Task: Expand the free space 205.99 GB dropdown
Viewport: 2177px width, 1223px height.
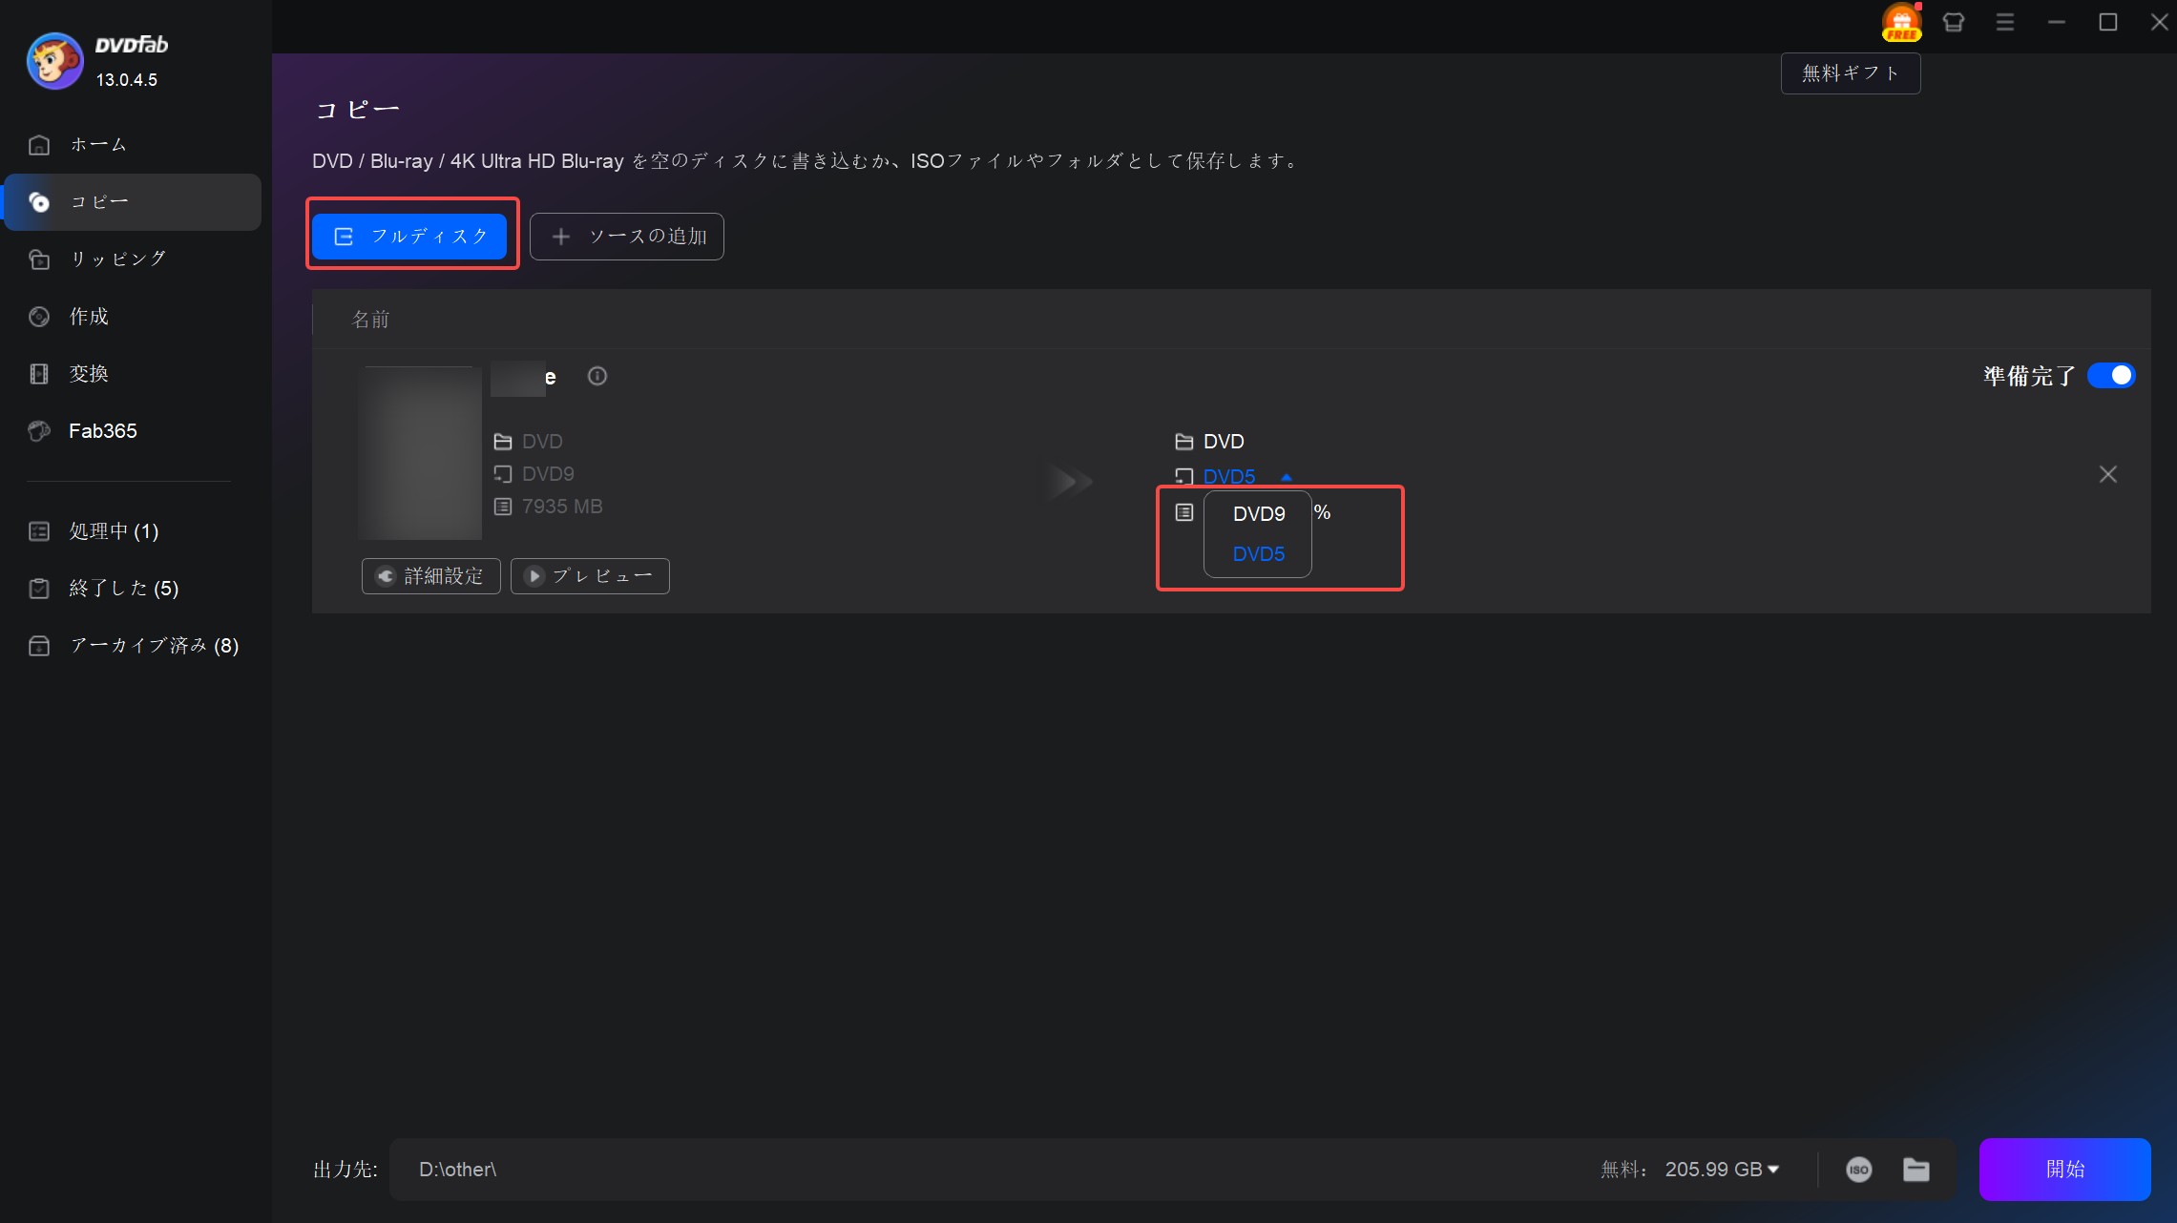Action: (x=1772, y=1170)
